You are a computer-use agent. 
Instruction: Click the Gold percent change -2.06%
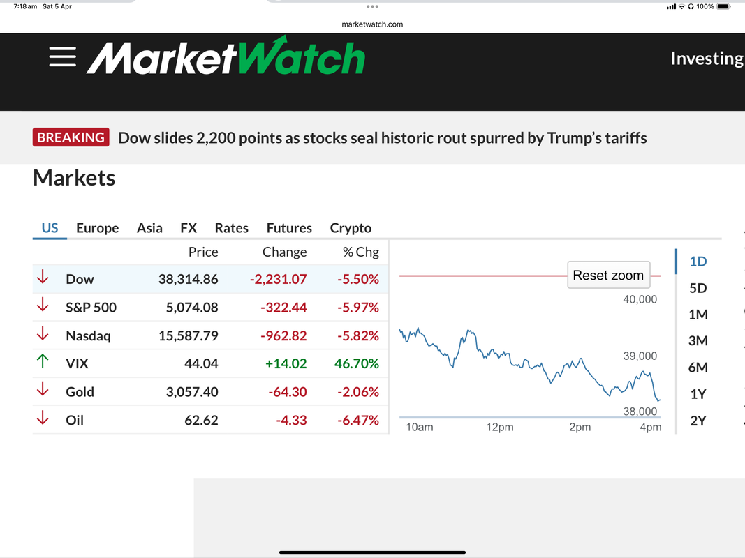(358, 392)
